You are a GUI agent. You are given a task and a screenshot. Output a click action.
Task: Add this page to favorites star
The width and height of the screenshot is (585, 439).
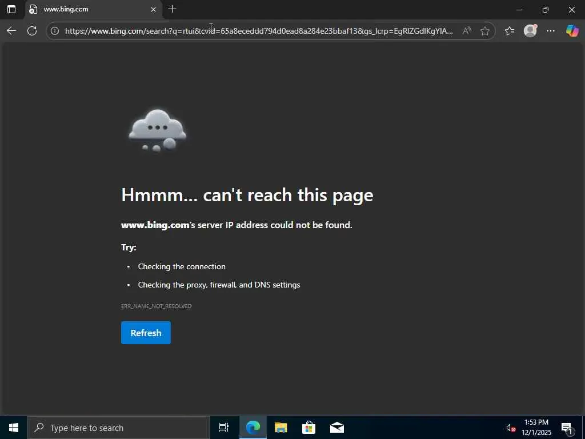point(484,31)
